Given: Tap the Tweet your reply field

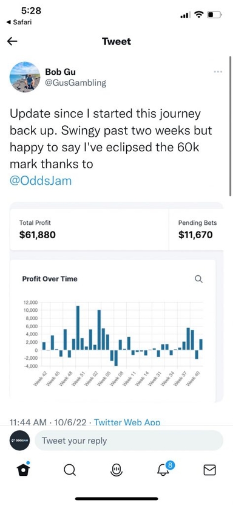Looking at the screenshot, I should [129, 441].
